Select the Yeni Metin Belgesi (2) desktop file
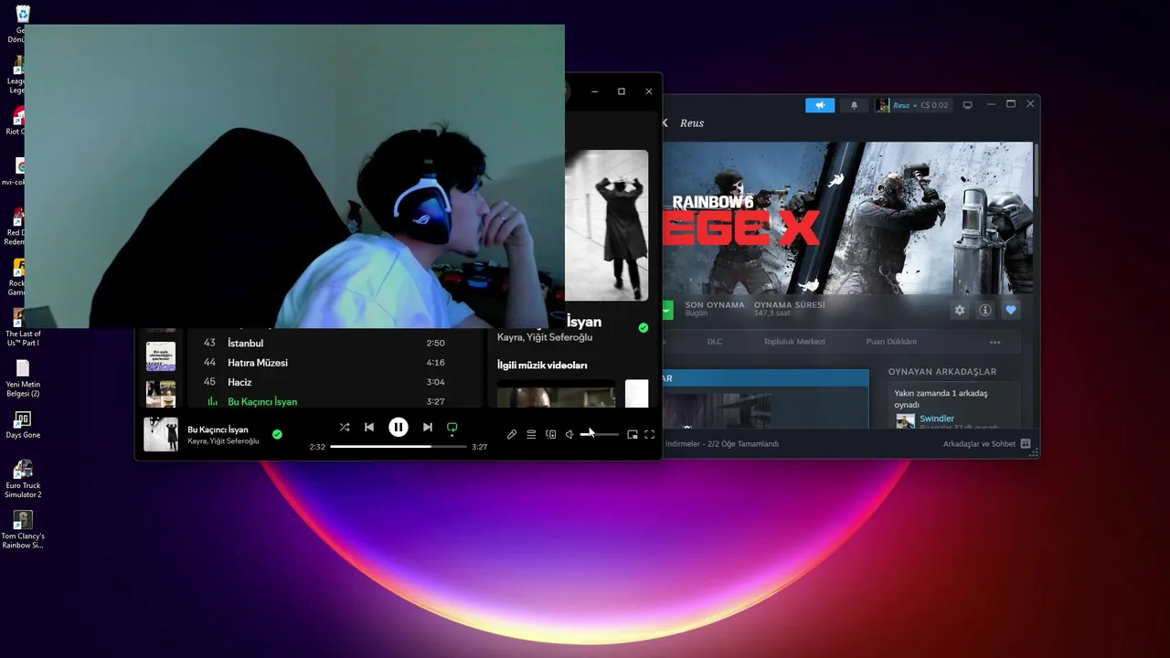Viewport: 1170px width, 658px height. tap(23, 378)
